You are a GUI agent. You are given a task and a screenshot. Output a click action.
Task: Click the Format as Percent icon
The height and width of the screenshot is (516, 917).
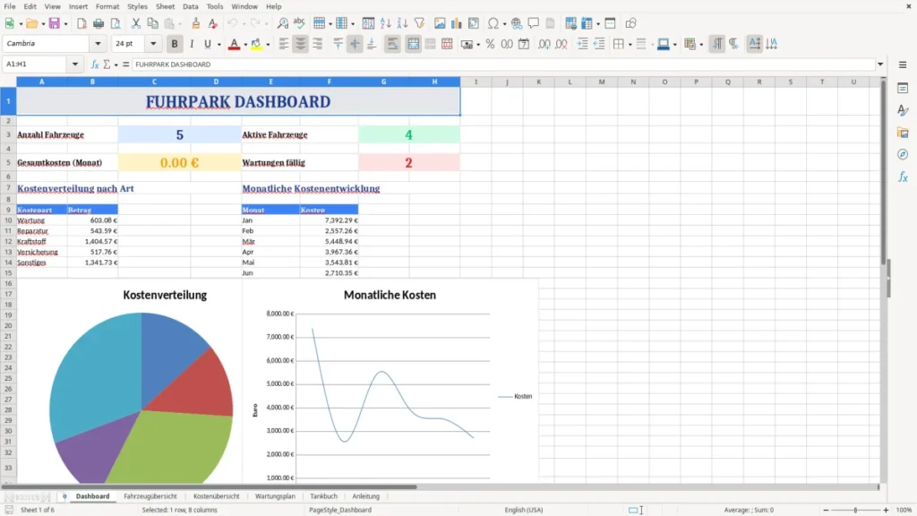click(x=490, y=44)
